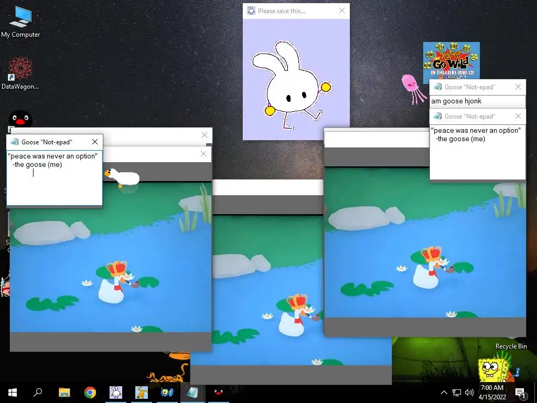Open taskbar Search magnifier
537x403 pixels.
(38, 393)
